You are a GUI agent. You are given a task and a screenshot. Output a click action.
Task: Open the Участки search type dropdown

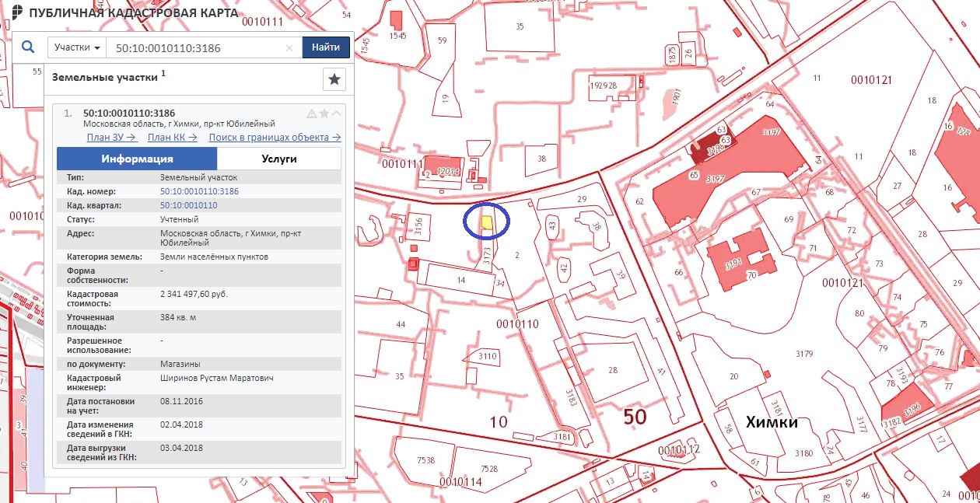coord(77,47)
